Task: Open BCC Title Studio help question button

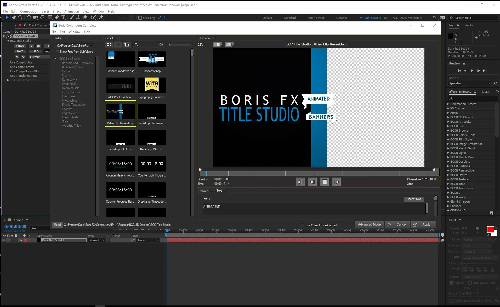Action: [x=31, y=46]
